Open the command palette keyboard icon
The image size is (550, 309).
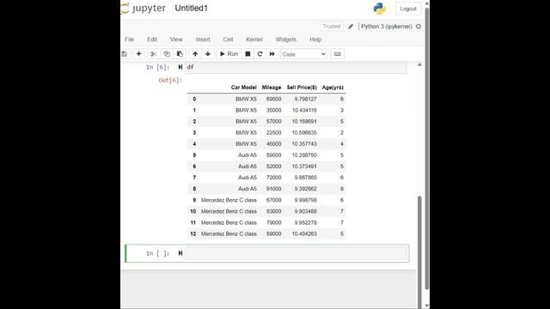[x=338, y=54]
